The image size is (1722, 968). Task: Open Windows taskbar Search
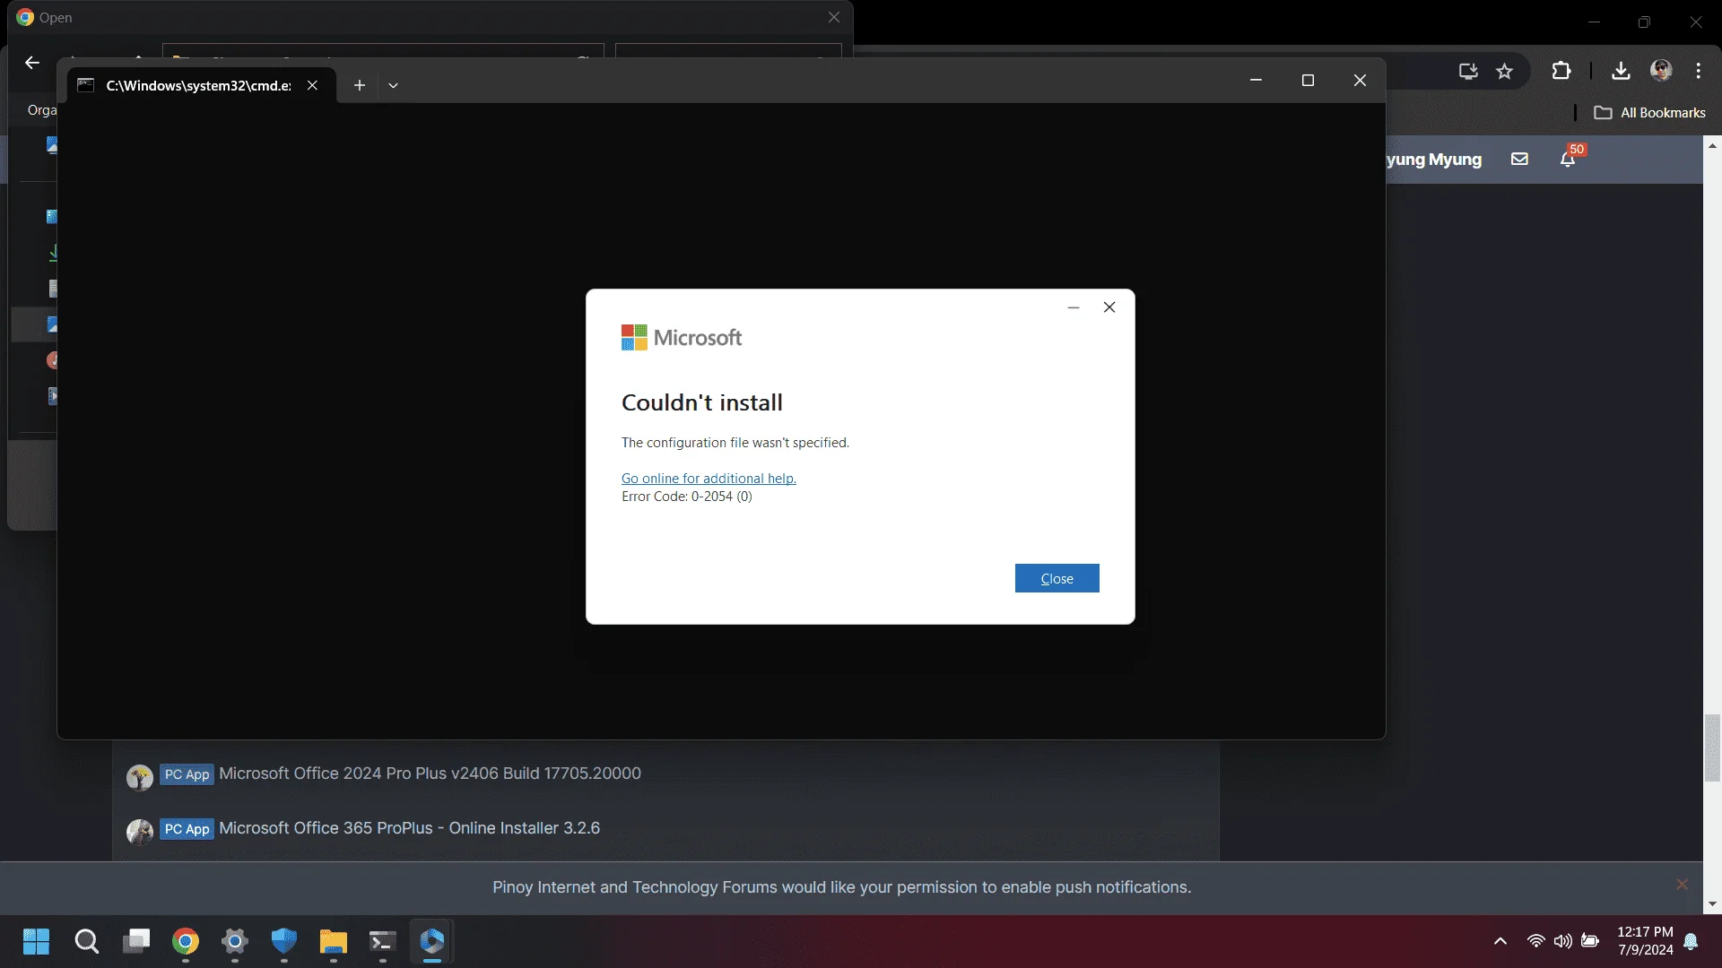point(86,941)
